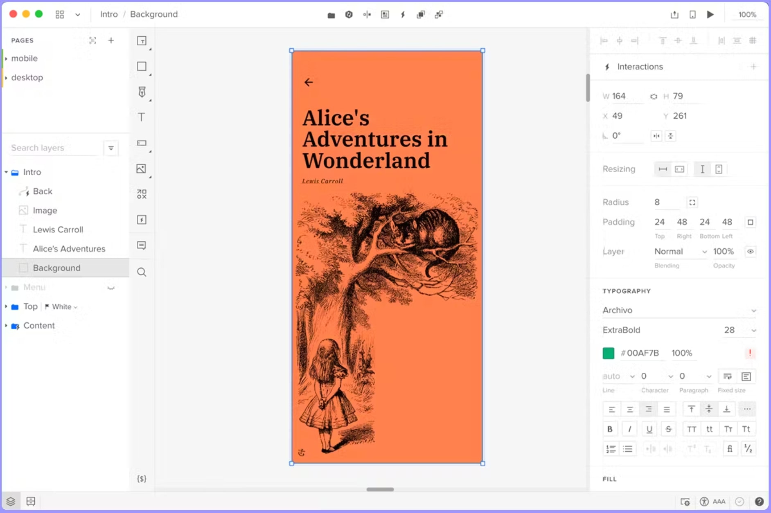This screenshot has height=513, width=771.
Task: Open the variables braces panel
Action: click(x=142, y=479)
